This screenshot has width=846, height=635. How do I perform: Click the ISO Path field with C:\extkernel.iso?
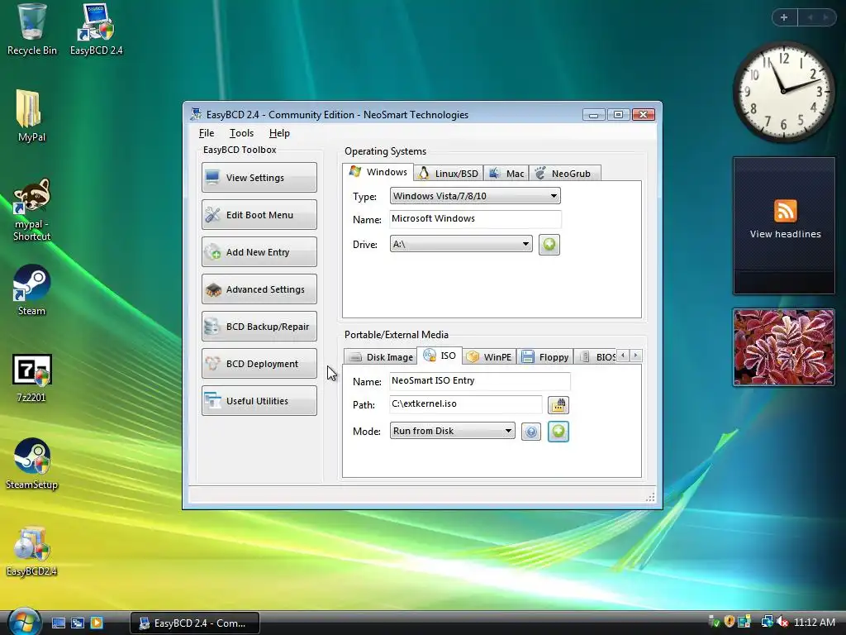466,403
